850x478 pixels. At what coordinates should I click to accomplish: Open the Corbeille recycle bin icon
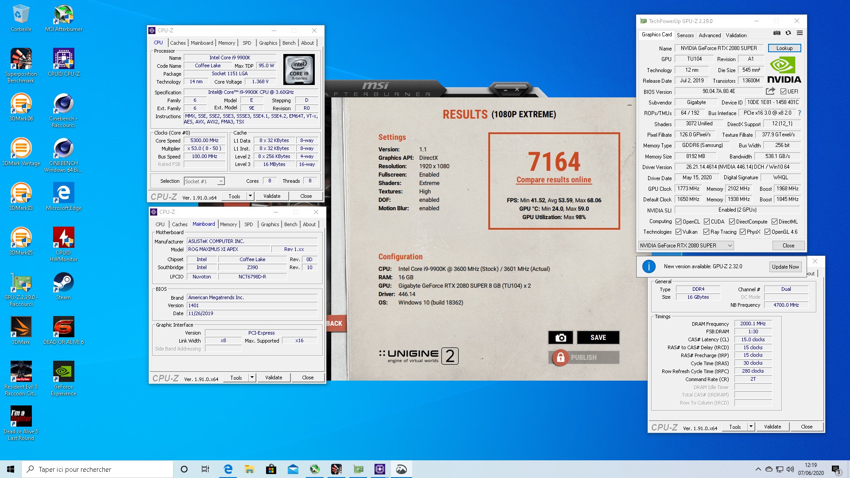[21, 18]
